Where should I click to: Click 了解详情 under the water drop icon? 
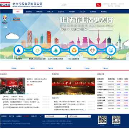(14, 68)
